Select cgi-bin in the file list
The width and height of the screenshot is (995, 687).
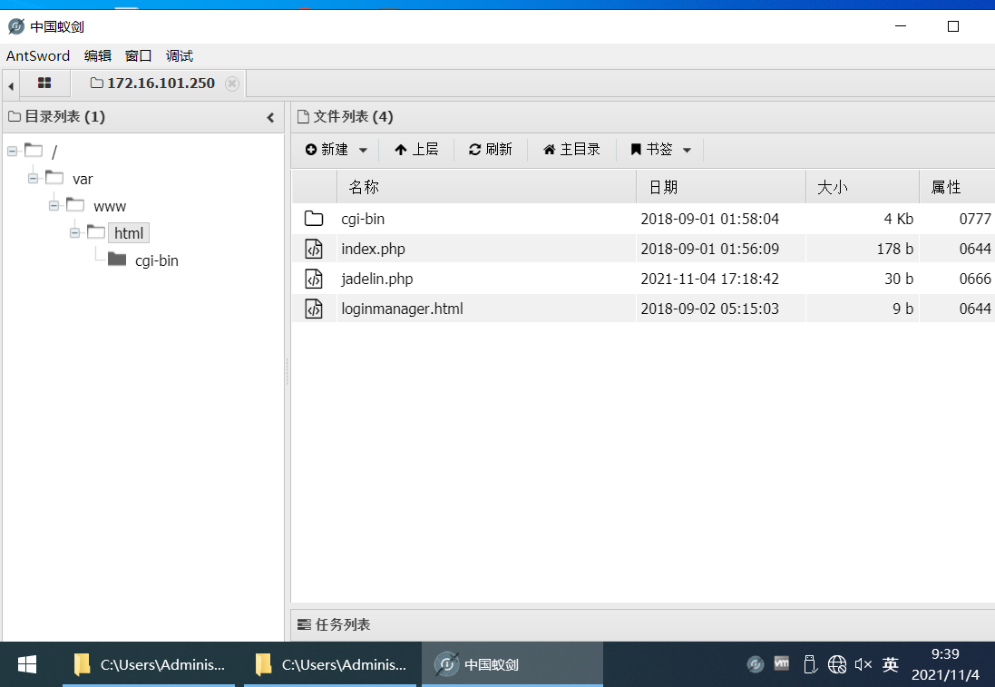(x=363, y=219)
